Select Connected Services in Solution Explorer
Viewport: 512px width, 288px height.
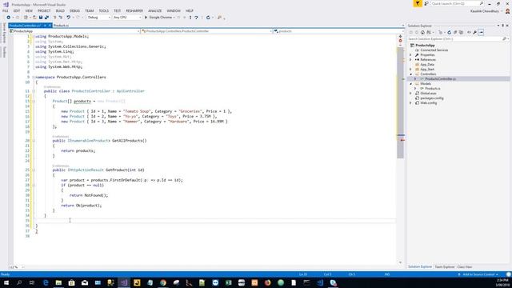[x=434, y=50]
